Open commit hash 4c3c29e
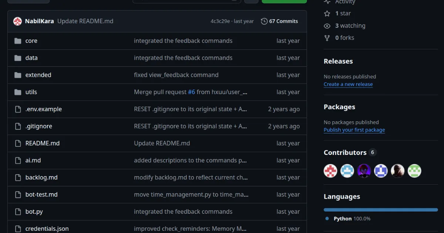This screenshot has width=444, height=233. click(220, 21)
